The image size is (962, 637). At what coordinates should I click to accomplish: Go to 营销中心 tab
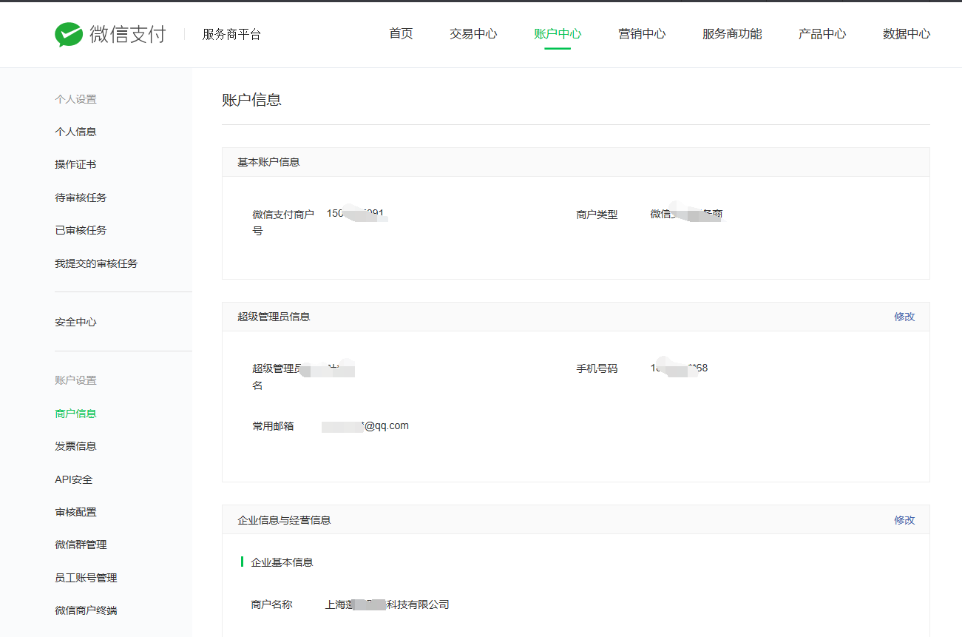[x=642, y=34]
